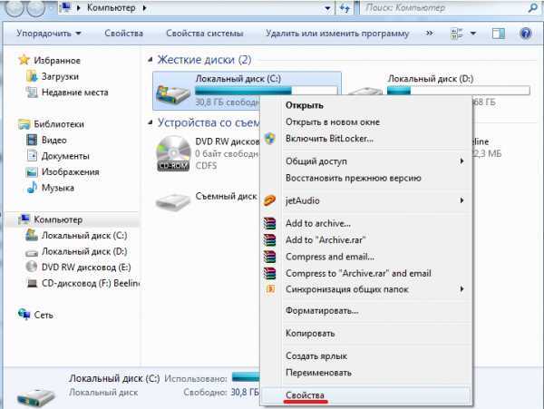
Task: Click Загрузки label in Favorites
Action: [60, 76]
